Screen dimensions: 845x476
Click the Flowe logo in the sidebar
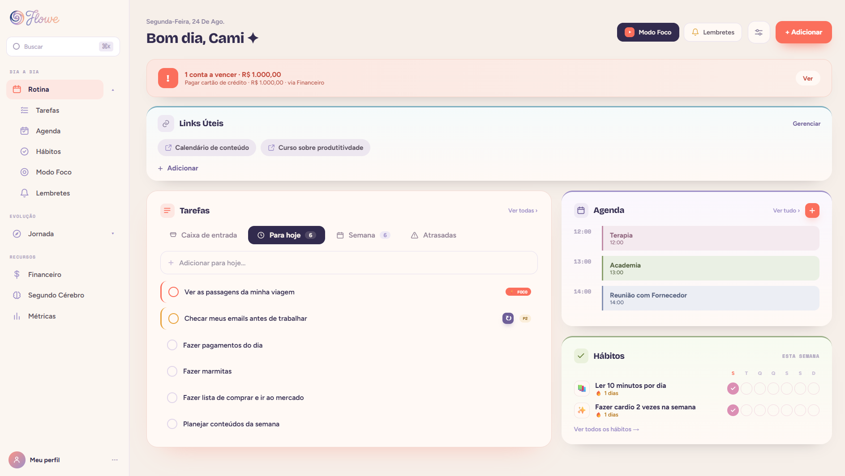coord(34,17)
